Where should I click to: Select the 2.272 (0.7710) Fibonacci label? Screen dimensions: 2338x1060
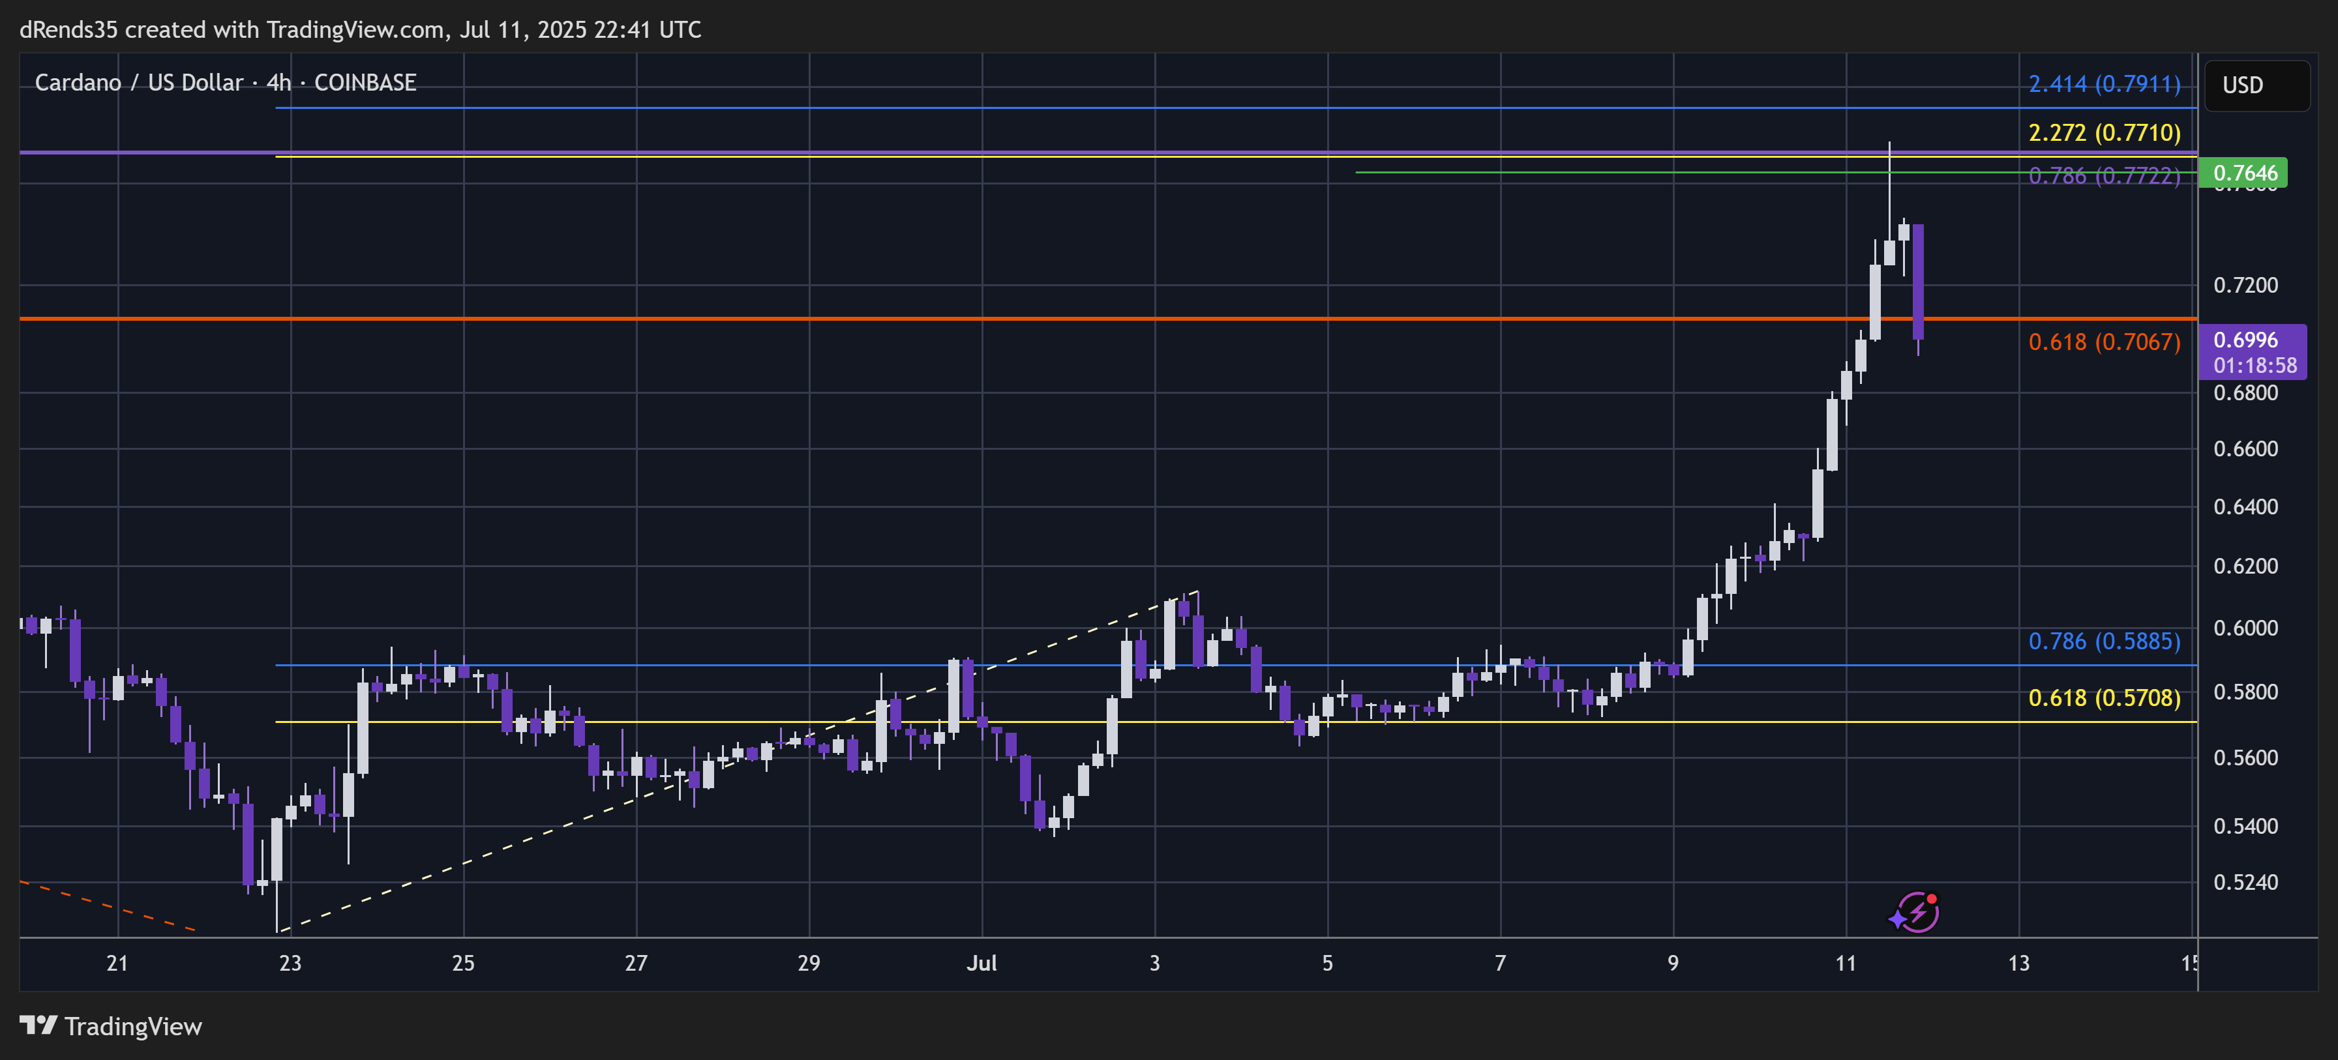(2104, 132)
